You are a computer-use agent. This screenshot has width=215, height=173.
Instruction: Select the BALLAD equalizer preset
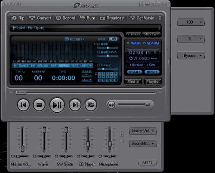[43, 66]
